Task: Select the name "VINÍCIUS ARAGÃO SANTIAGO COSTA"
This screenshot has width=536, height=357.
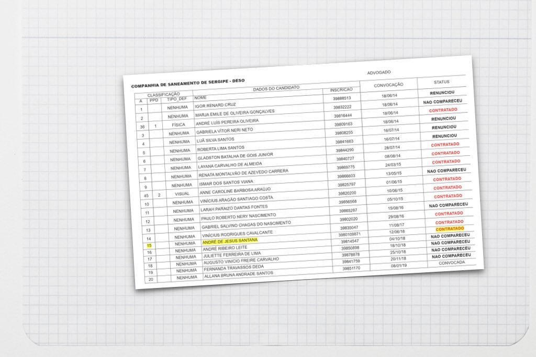Action: 237,199
